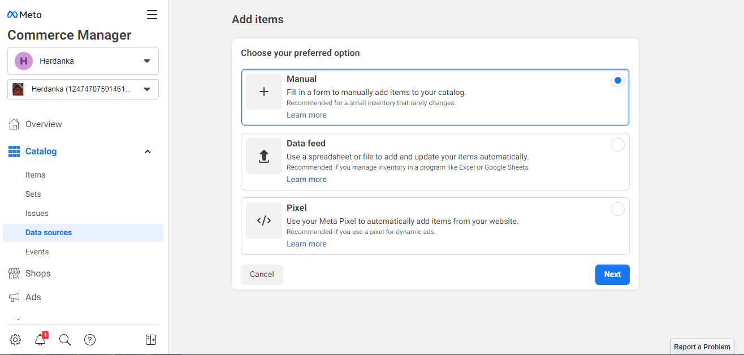Open the Herdanka catalog ID dropdown
The width and height of the screenshot is (744, 355).
pos(83,89)
